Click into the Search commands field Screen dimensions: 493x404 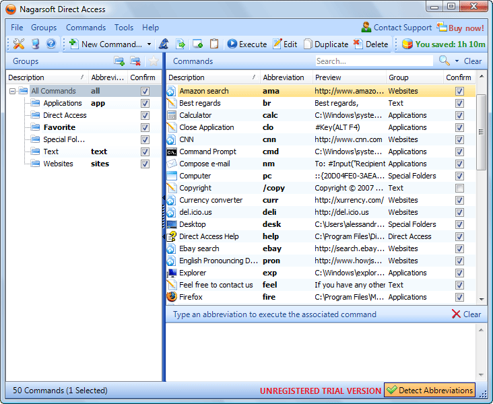point(374,61)
